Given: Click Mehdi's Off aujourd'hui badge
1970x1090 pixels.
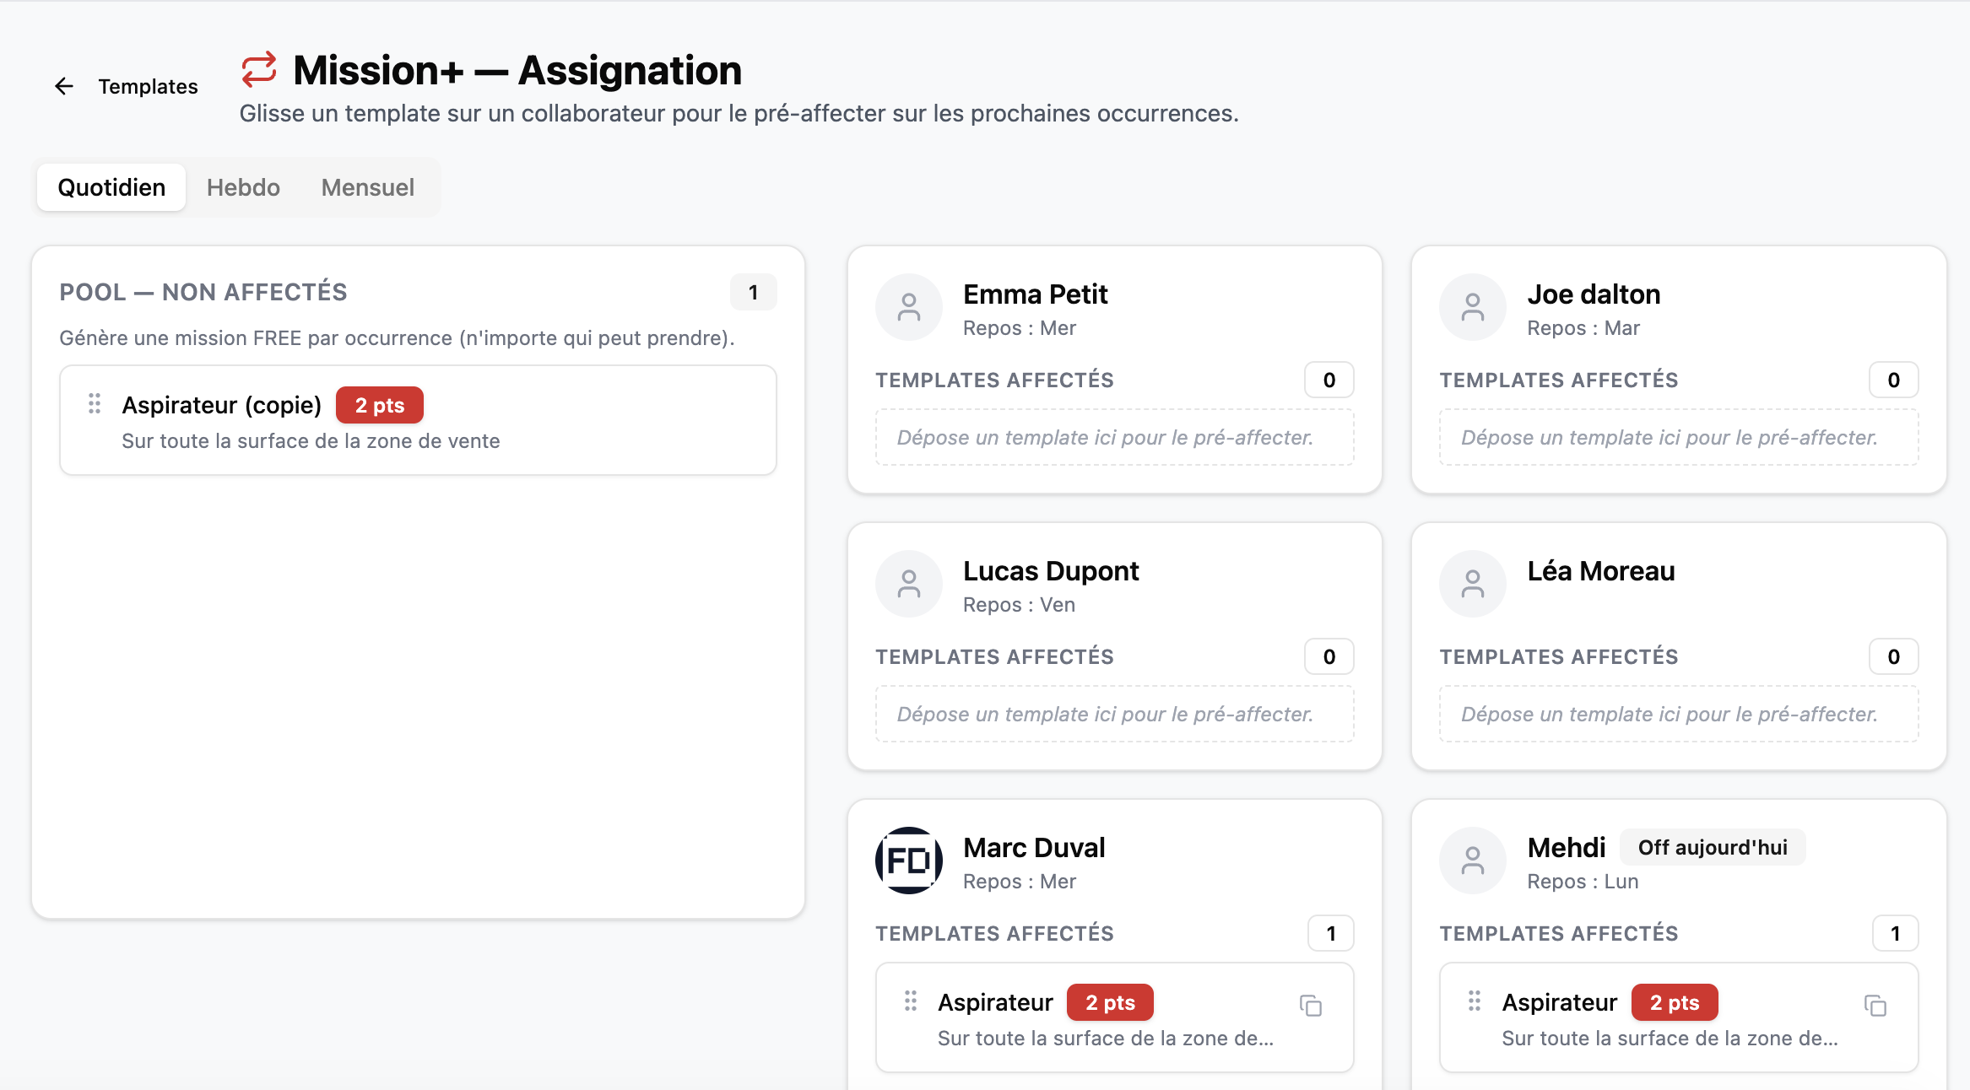Looking at the screenshot, I should [1713, 848].
